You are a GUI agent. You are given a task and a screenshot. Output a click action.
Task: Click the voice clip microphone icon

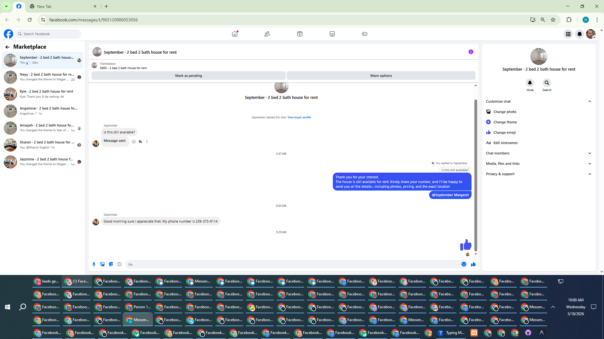(x=94, y=264)
